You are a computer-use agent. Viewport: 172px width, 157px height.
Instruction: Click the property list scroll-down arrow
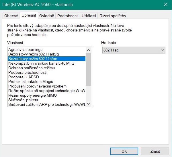pyautogui.click(x=89, y=104)
